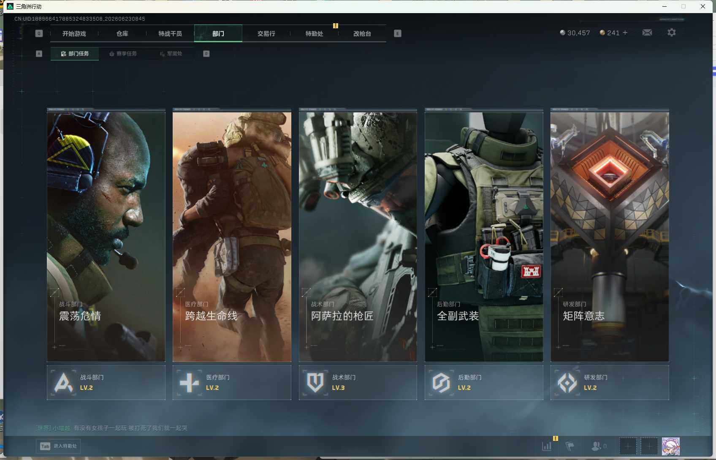Viewport: 716px width, 460px height.
Task: Click the plus icon beside 241 currency
Action: (x=625, y=33)
